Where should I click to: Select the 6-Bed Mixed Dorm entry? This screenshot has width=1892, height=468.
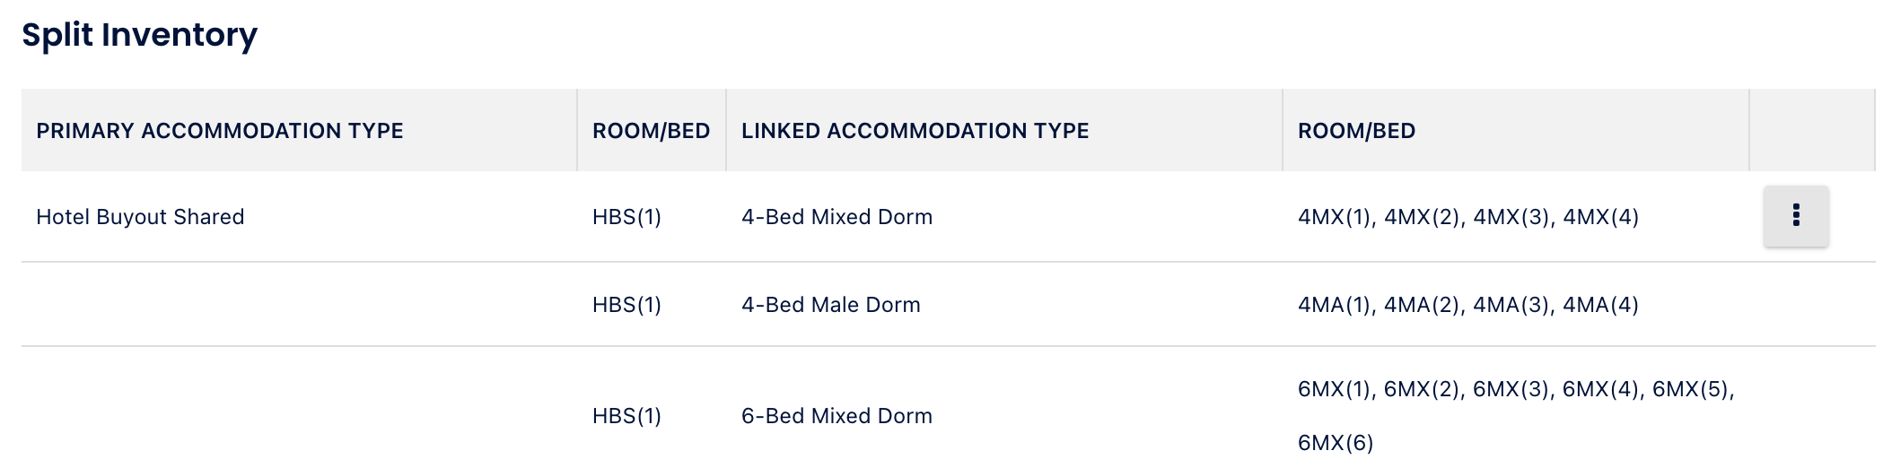(x=837, y=416)
